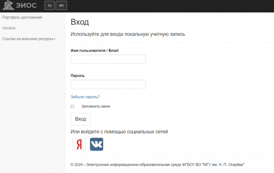This screenshot has height=173, width=274.
Task: Click the Вход page heading
Action: click(x=79, y=22)
